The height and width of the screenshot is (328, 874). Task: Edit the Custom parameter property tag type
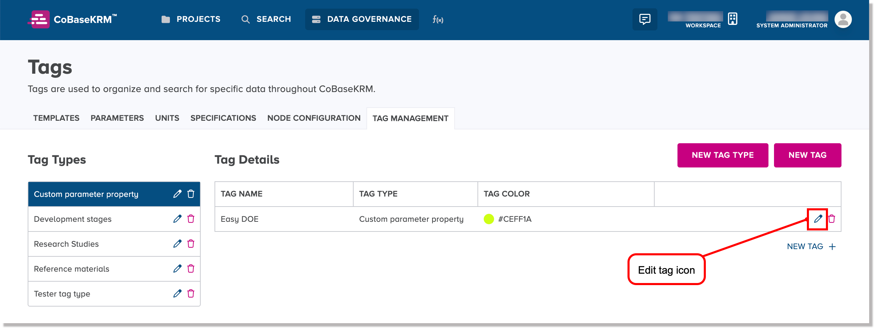pos(177,194)
